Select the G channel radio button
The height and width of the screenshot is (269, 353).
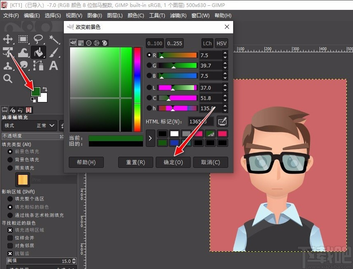point(149,65)
